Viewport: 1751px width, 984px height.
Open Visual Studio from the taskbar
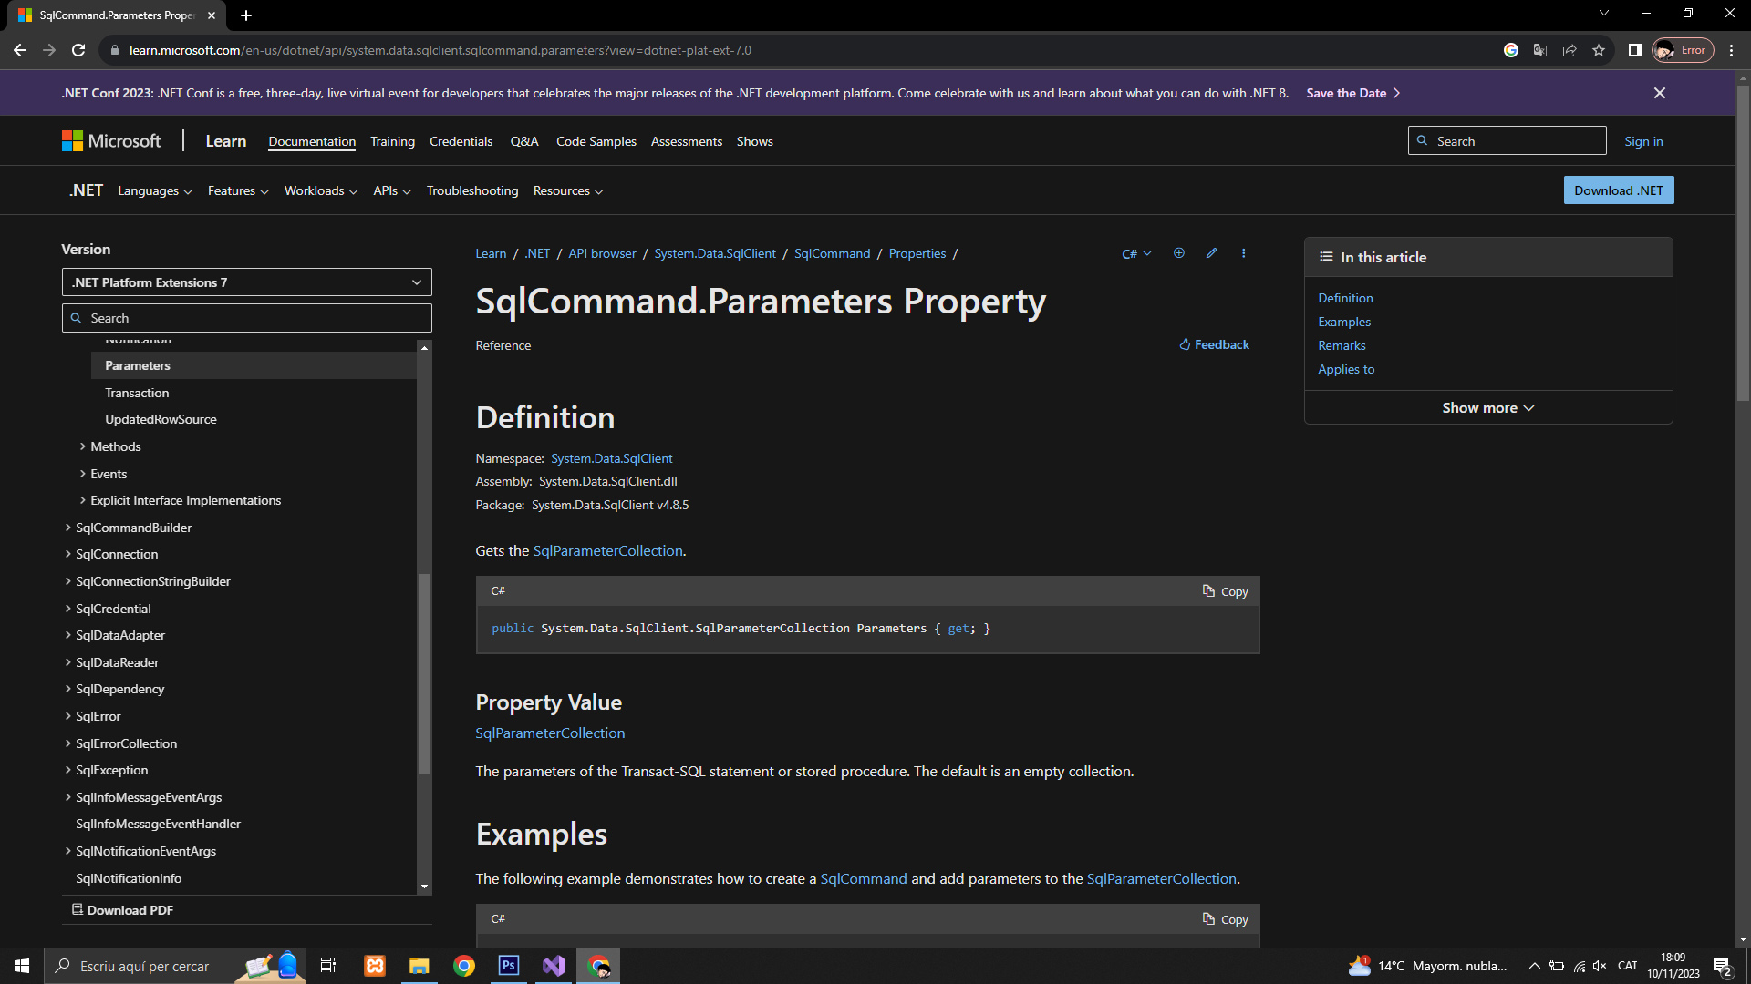click(x=554, y=966)
